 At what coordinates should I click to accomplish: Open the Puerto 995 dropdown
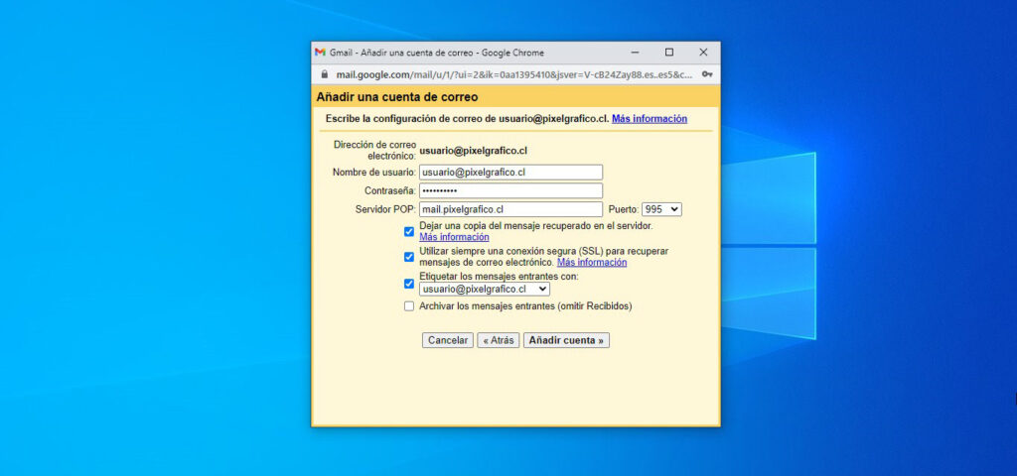[x=661, y=209]
